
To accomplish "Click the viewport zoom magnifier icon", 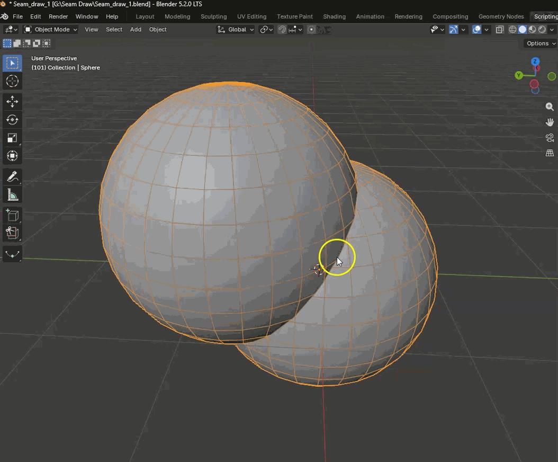I will pos(550,106).
